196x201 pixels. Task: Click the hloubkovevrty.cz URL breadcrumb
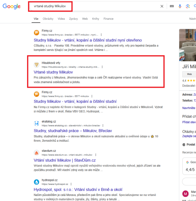click(70, 67)
